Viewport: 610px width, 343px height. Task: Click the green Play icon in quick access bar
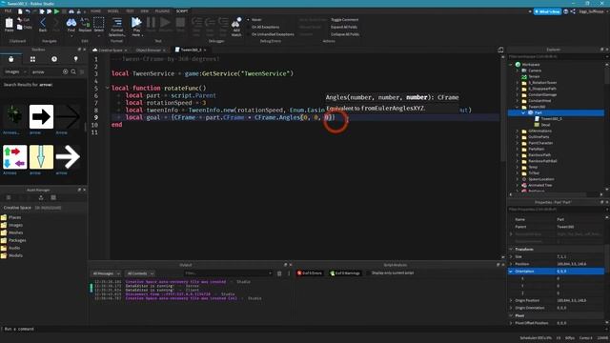[57, 11]
